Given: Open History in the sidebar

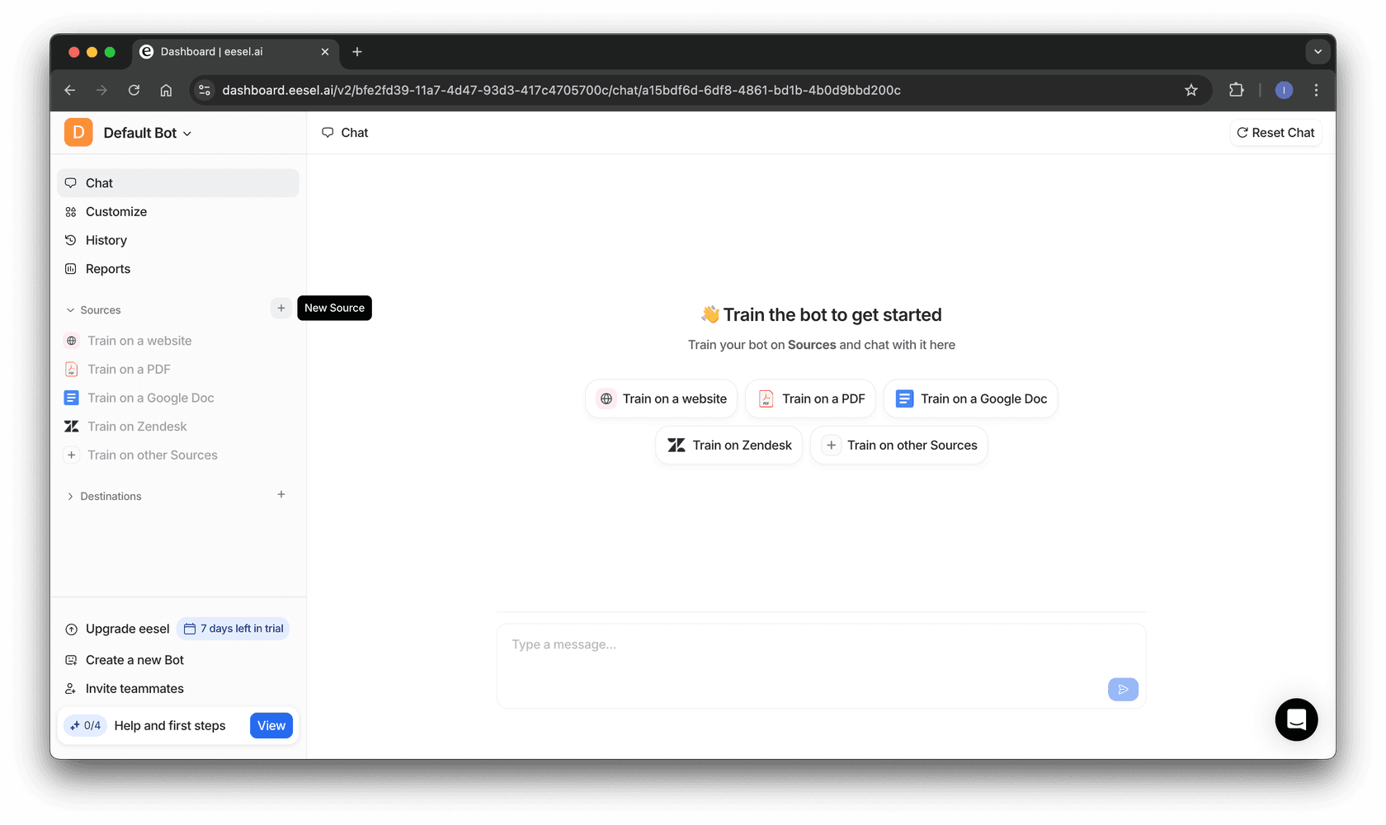Looking at the screenshot, I should [x=178, y=240].
